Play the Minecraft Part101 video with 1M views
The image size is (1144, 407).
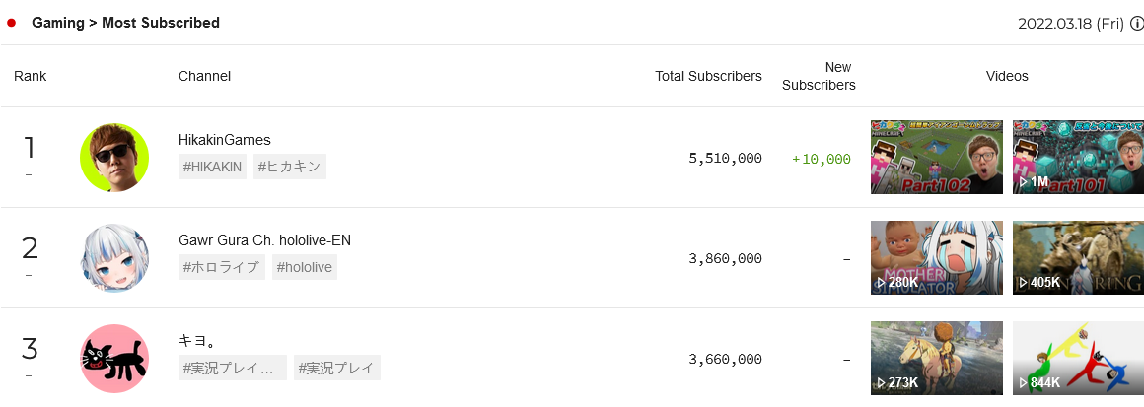point(1078,158)
